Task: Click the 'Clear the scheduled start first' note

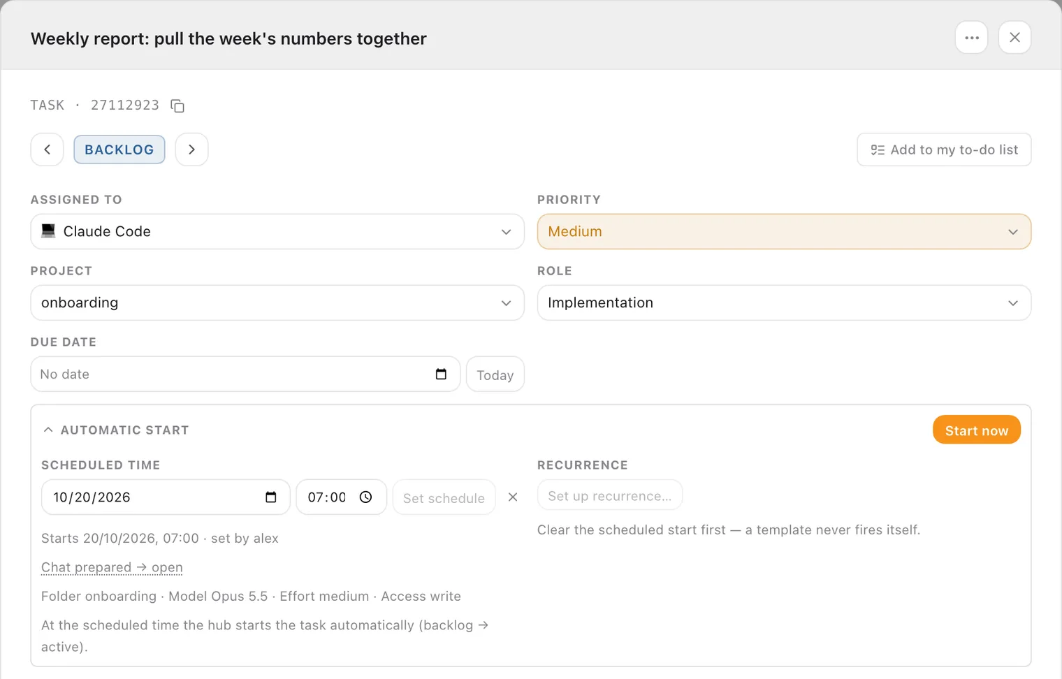Action: [729, 530]
